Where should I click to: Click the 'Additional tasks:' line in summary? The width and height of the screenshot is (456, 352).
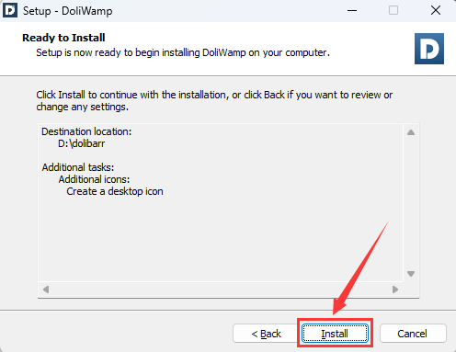(78, 167)
